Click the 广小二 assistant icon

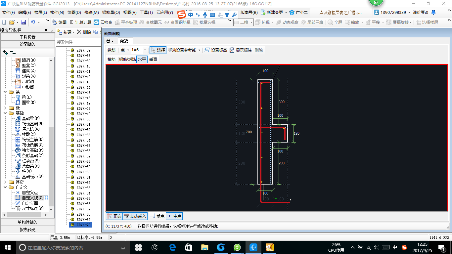click(292, 12)
